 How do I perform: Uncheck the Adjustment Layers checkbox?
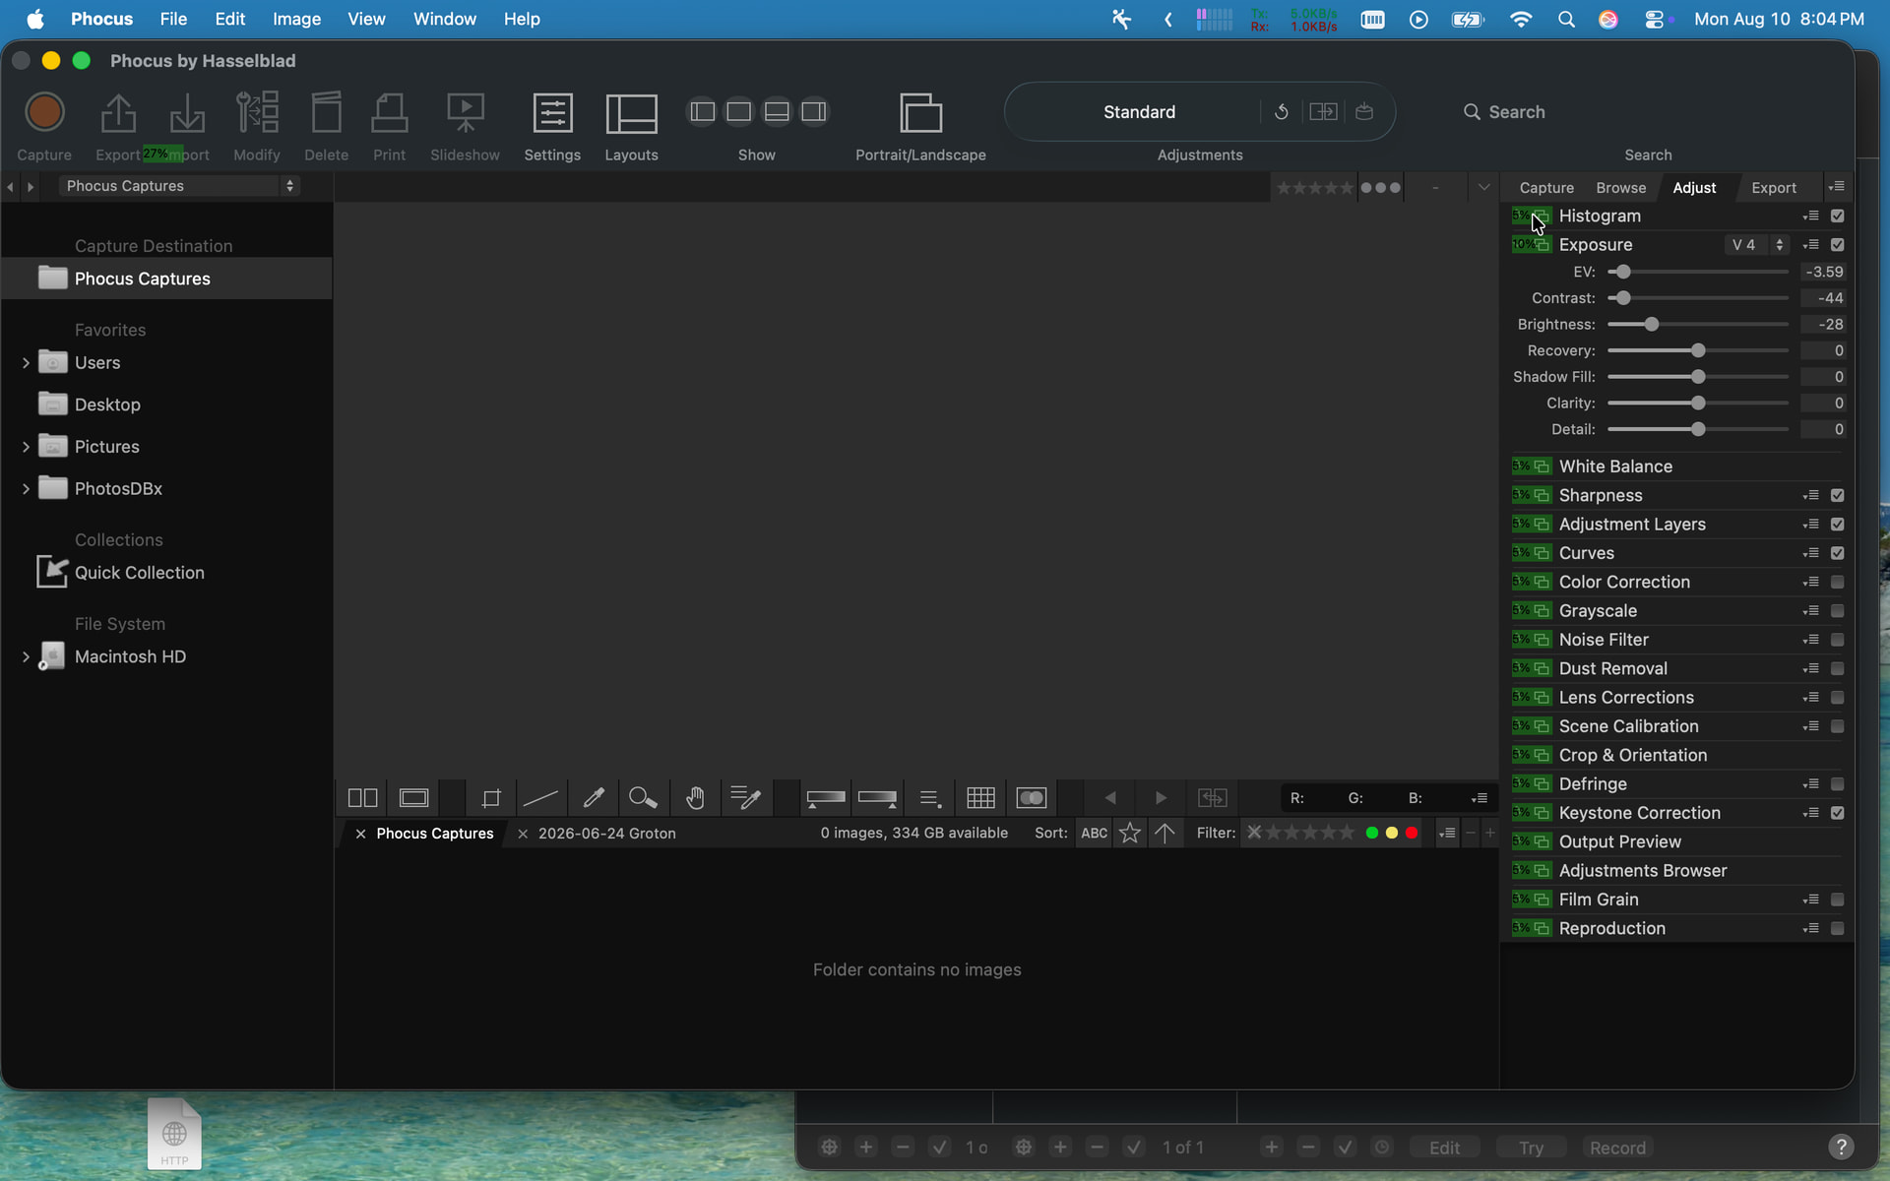tap(1837, 525)
